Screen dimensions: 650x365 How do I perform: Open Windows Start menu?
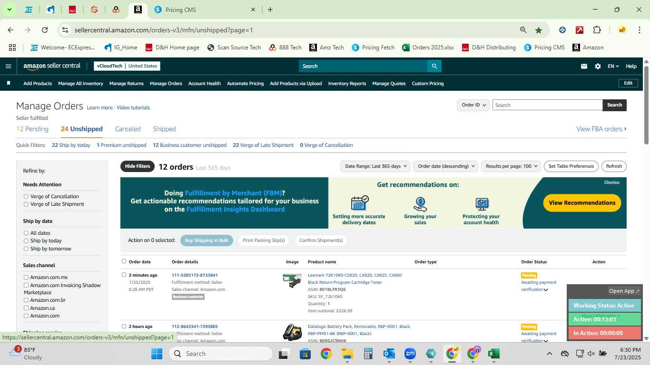157,354
